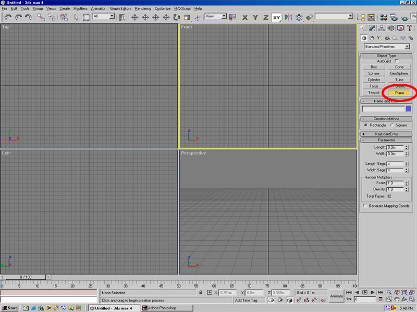
Task: Toggle the selection lock padlock icon
Action: tap(201, 293)
